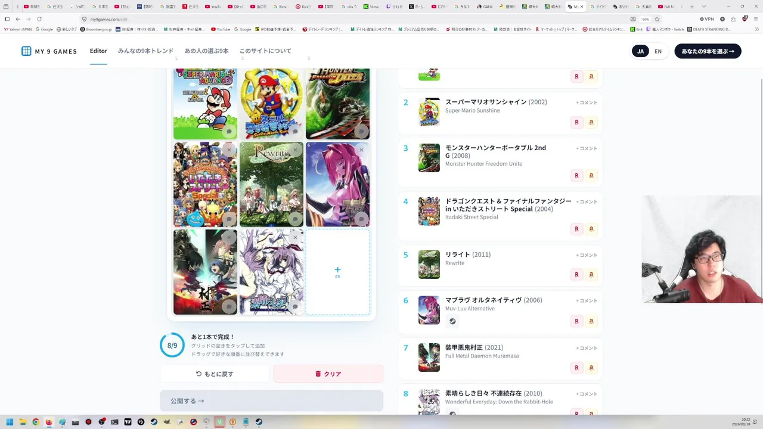Open Rakuten link for Muv-Luv Alternative
The width and height of the screenshot is (763, 429).
pyautogui.click(x=576, y=321)
